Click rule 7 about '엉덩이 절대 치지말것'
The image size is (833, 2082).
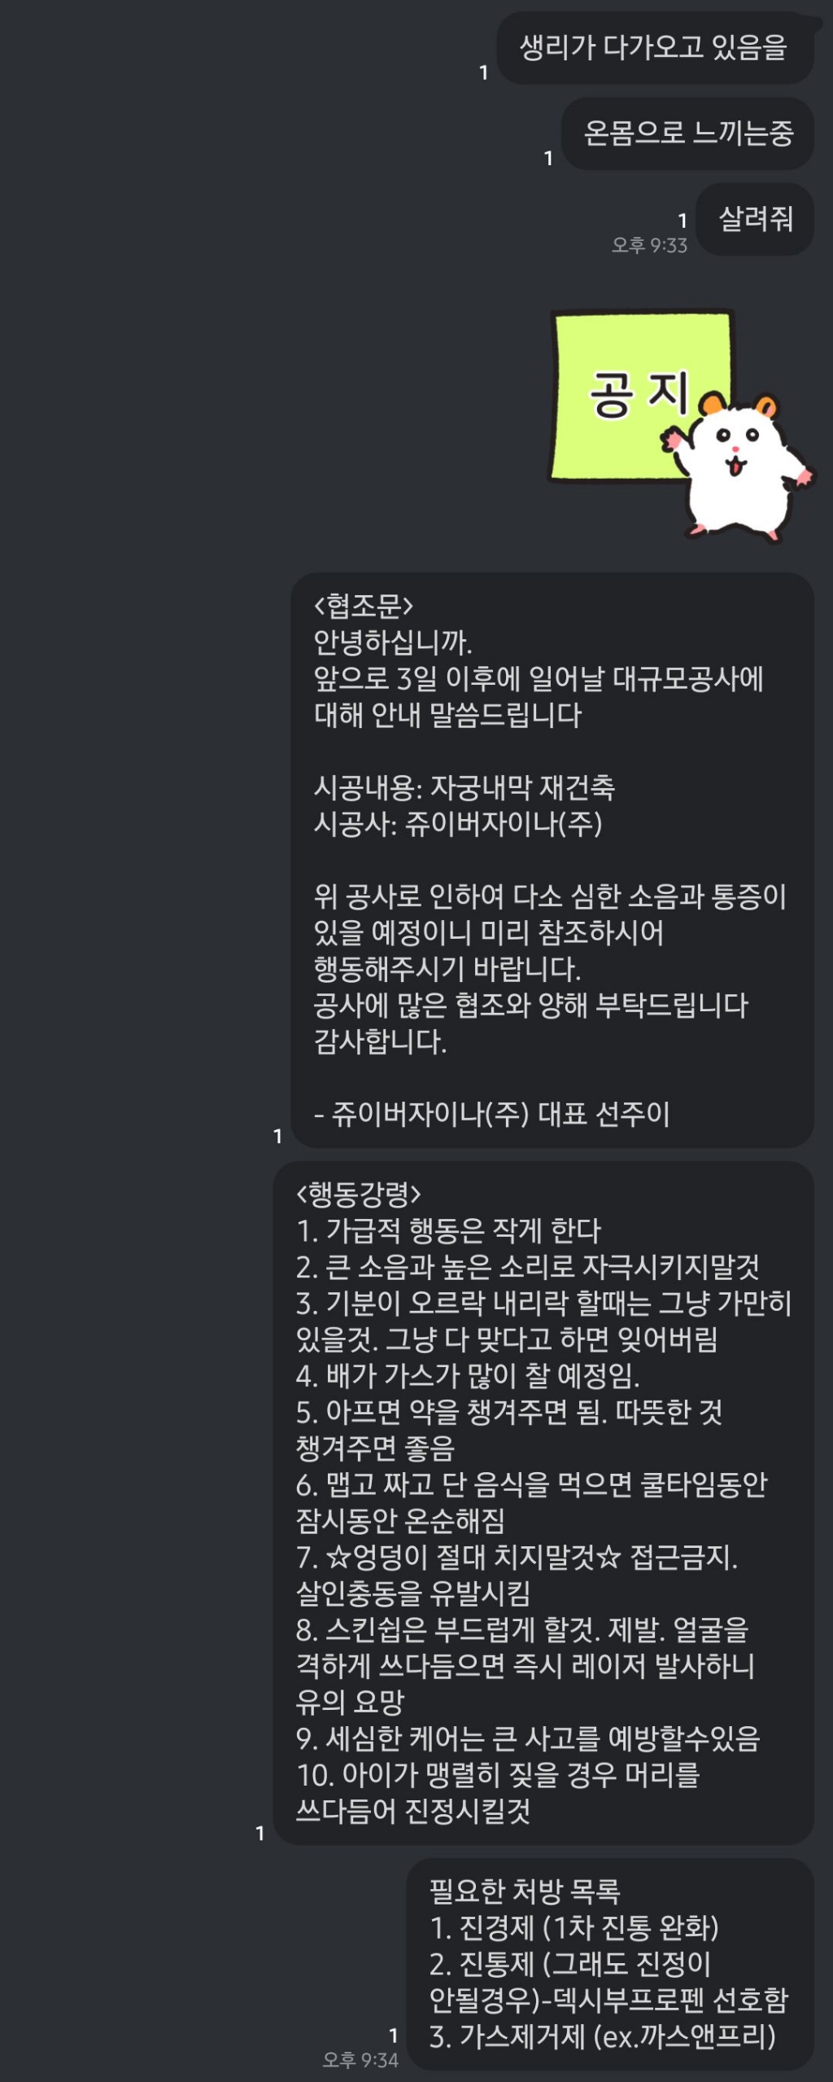pos(517,1558)
